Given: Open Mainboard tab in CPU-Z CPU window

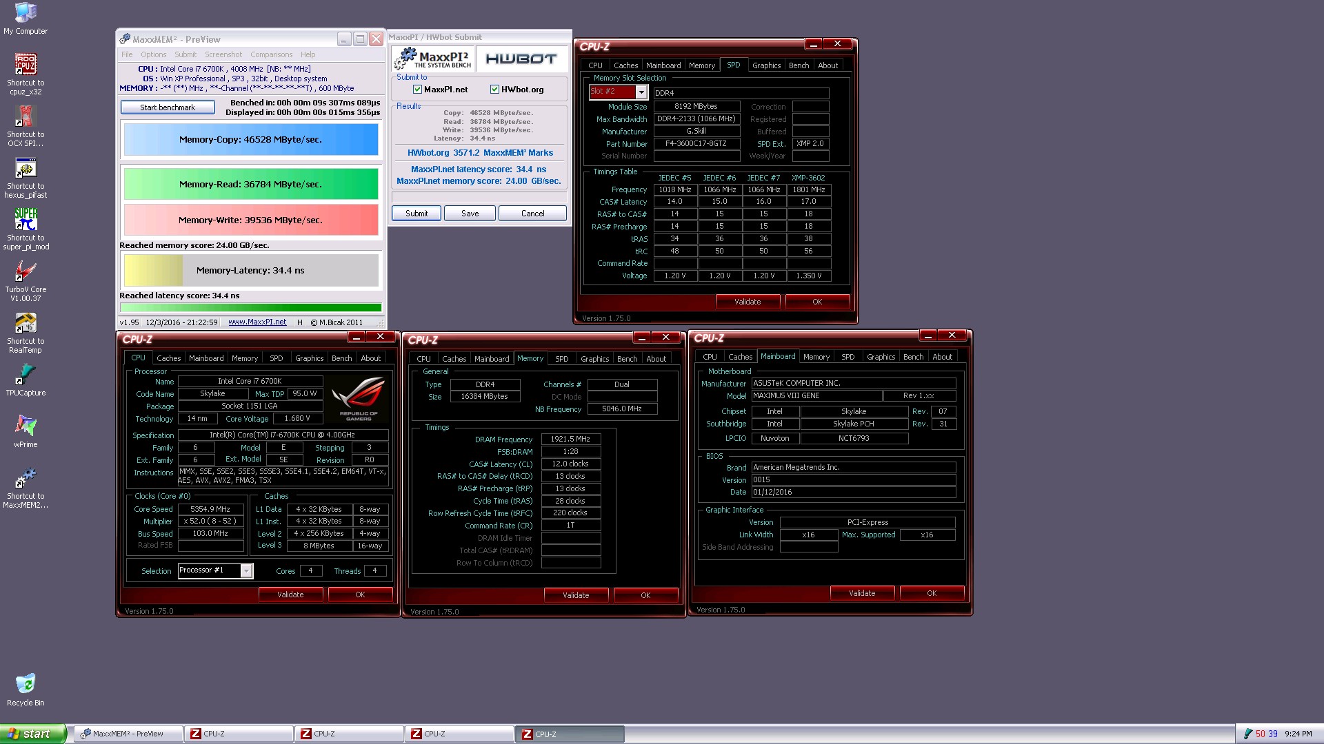Looking at the screenshot, I should click(206, 358).
